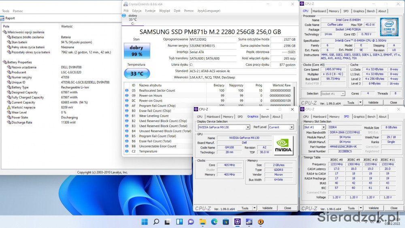This screenshot has height=228, width=405.
Task: Open the Funkcje menu in CrystalDiskInfo
Action: click(x=150, y=11)
